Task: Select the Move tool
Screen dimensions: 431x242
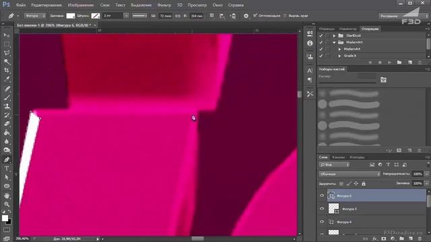Action: pos(7,36)
